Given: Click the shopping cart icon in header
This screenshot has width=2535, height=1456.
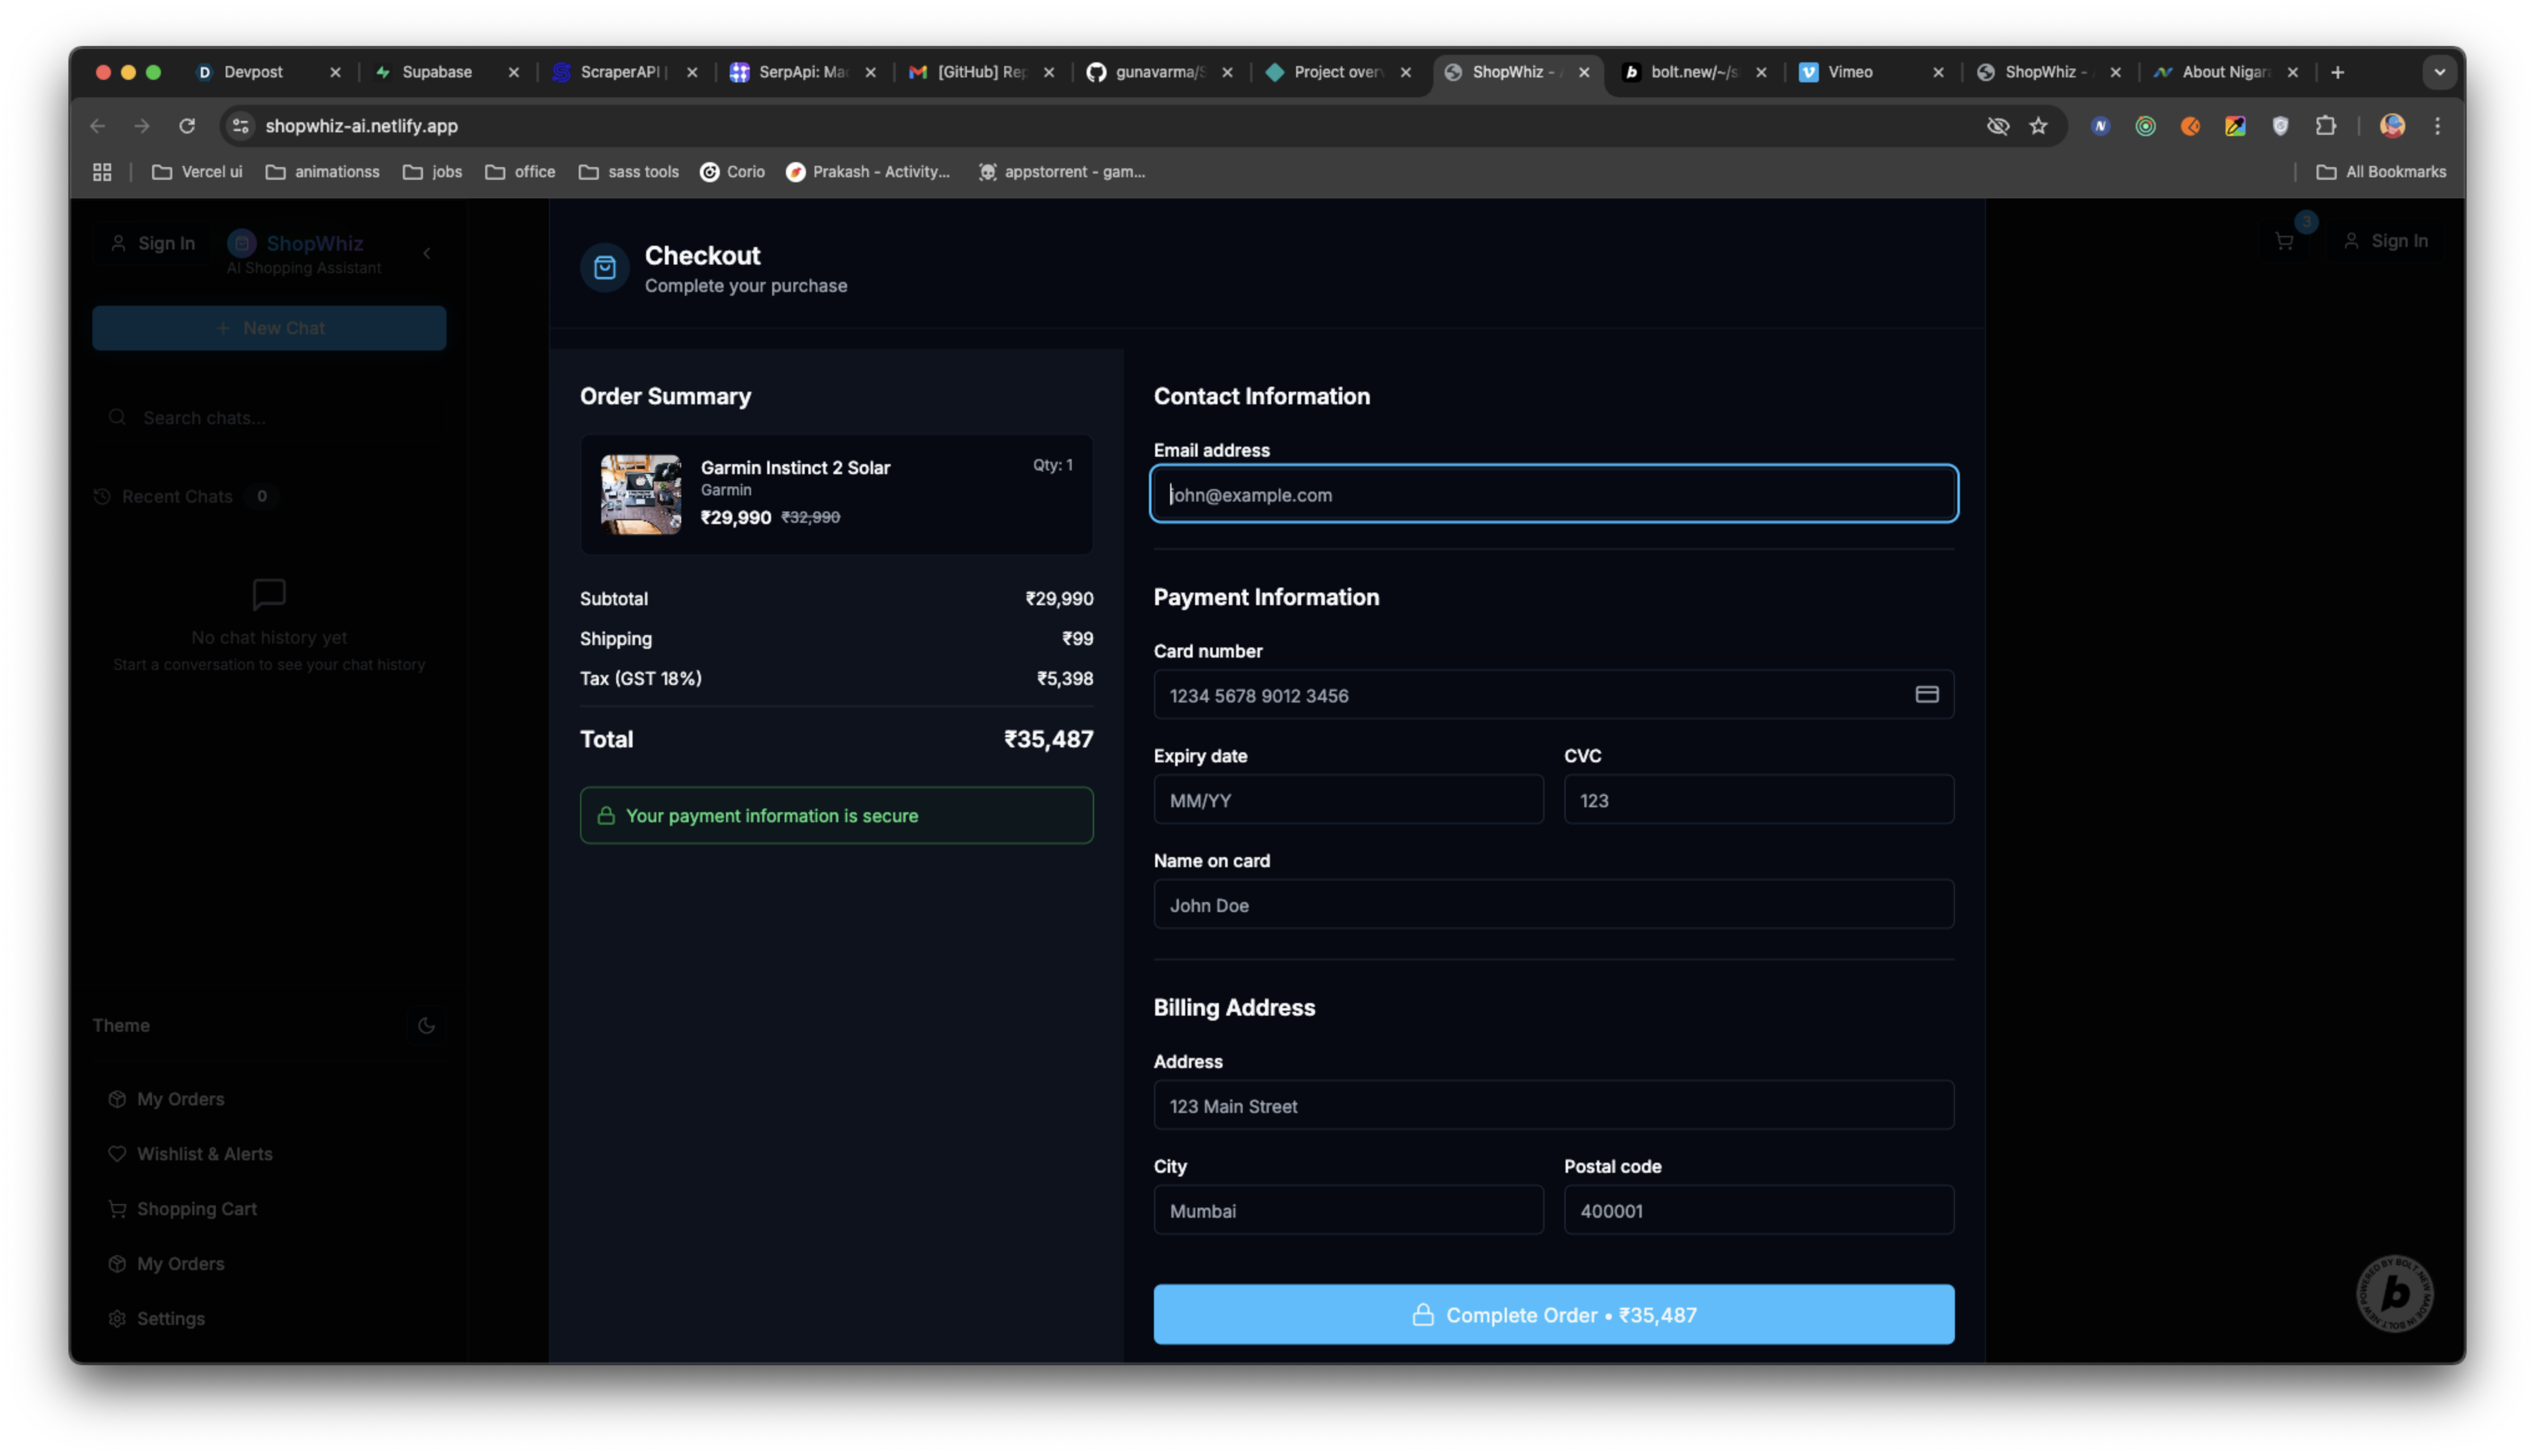Looking at the screenshot, I should click(x=2284, y=241).
